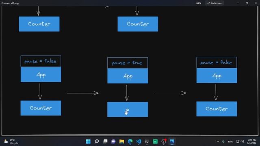Image resolution: width=260 pixels, height=146 pixels.
Task: Open the clock showing 2:17 AM
Action: point(252,142)
